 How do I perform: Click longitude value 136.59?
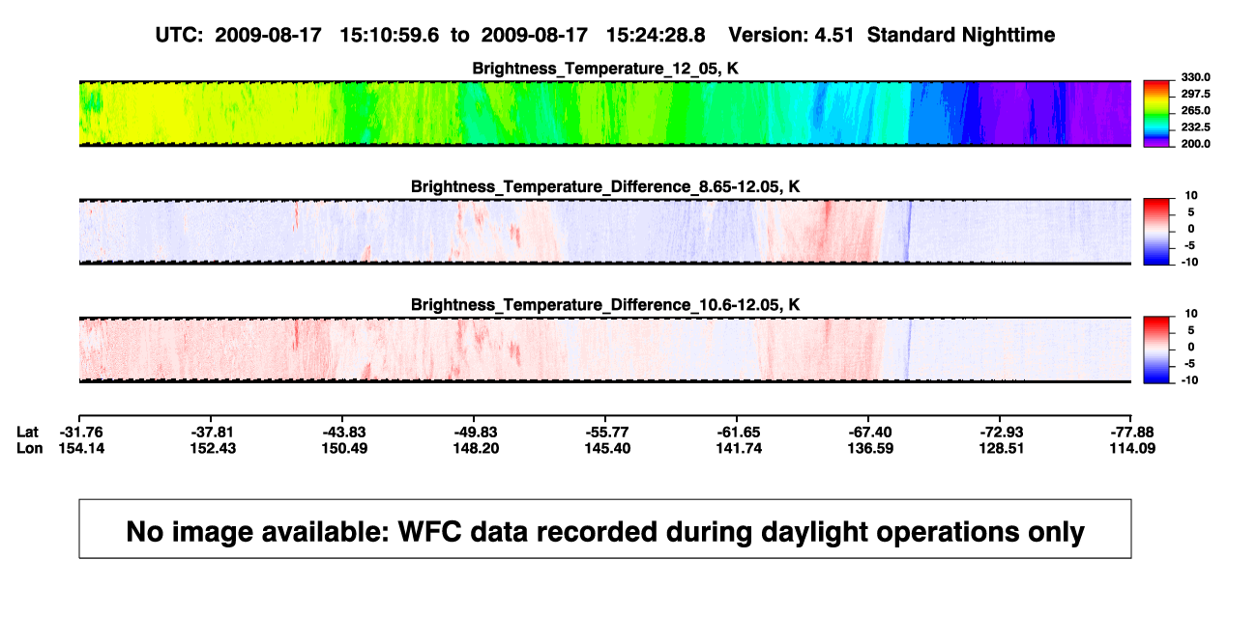(x=868, y=448)
